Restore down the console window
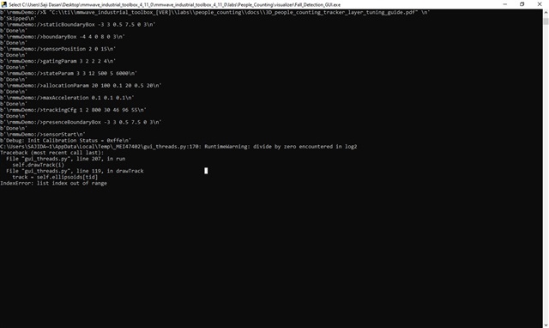549x328 pixels. [x=522, y=4]
